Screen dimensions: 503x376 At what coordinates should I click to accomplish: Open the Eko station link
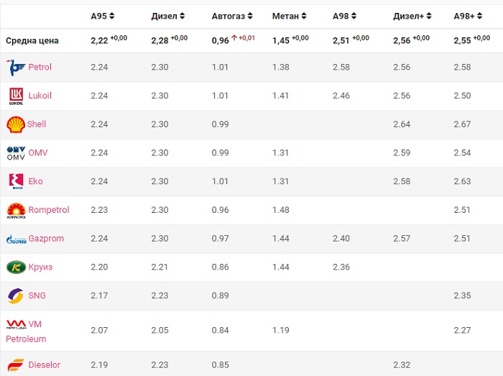(x=36, y=181)
